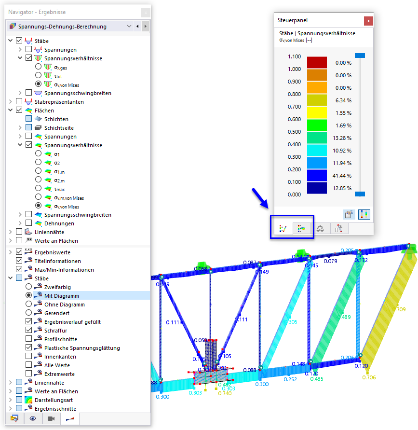Go to previous result type arrow
Image resolution: width=418 pixels, height=430 pixels.
(x=137, y=27)
